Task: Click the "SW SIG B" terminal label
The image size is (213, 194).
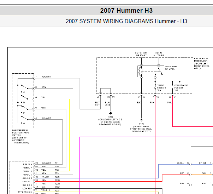Action: point(27,178)
